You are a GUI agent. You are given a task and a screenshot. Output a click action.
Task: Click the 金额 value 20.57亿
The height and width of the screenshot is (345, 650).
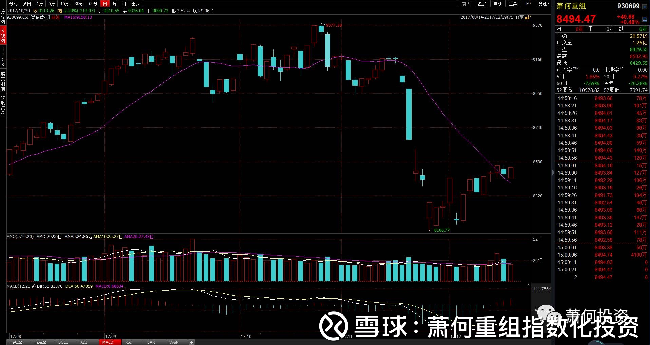click(638, 36)
